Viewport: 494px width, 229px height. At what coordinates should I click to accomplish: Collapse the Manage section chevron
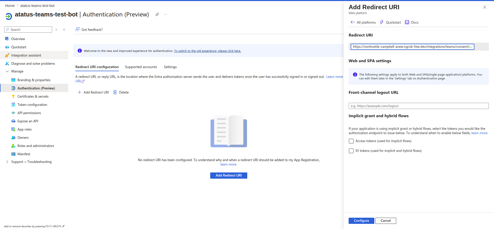pyautogui.click(x=7, y=71)
